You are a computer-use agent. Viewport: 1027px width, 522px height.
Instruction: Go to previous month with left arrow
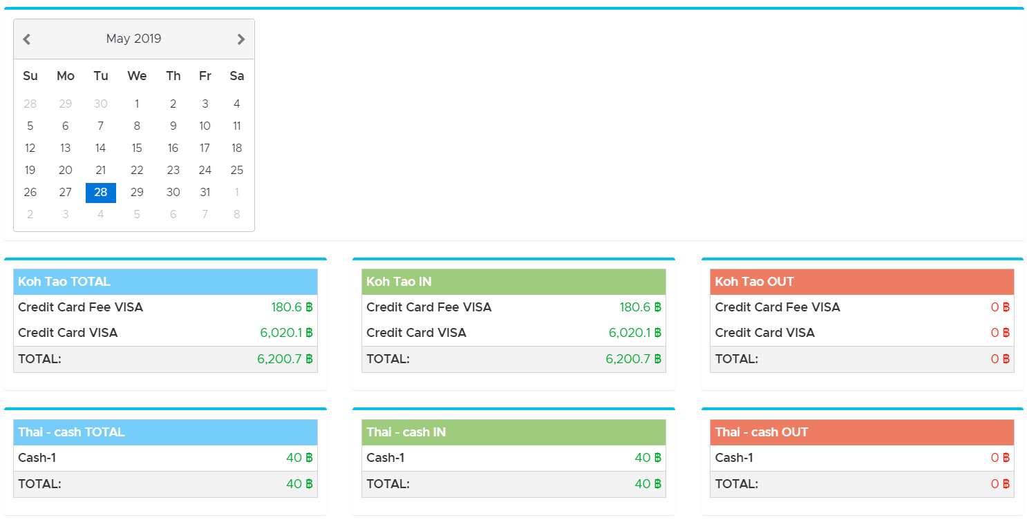coord(27,39)
